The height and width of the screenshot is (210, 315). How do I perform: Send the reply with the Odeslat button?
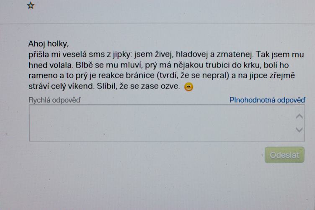pyautogui.click(x=284, y=155)
